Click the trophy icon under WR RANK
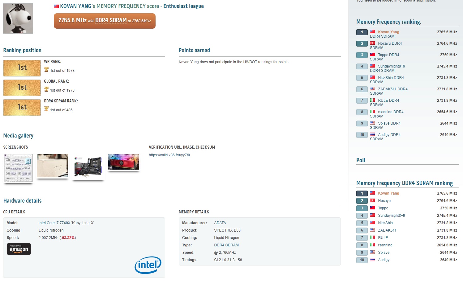The image size is (463, 284). (x=46, y=70)
